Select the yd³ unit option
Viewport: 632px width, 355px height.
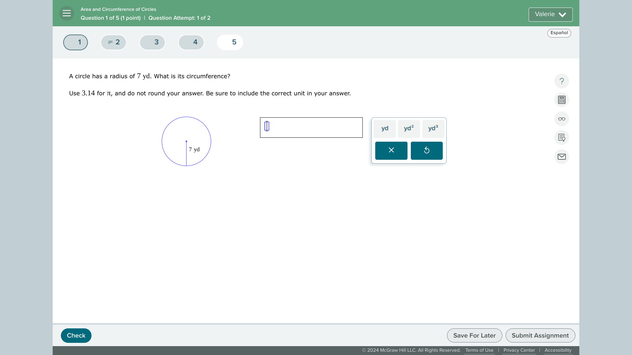coord(433,128)
